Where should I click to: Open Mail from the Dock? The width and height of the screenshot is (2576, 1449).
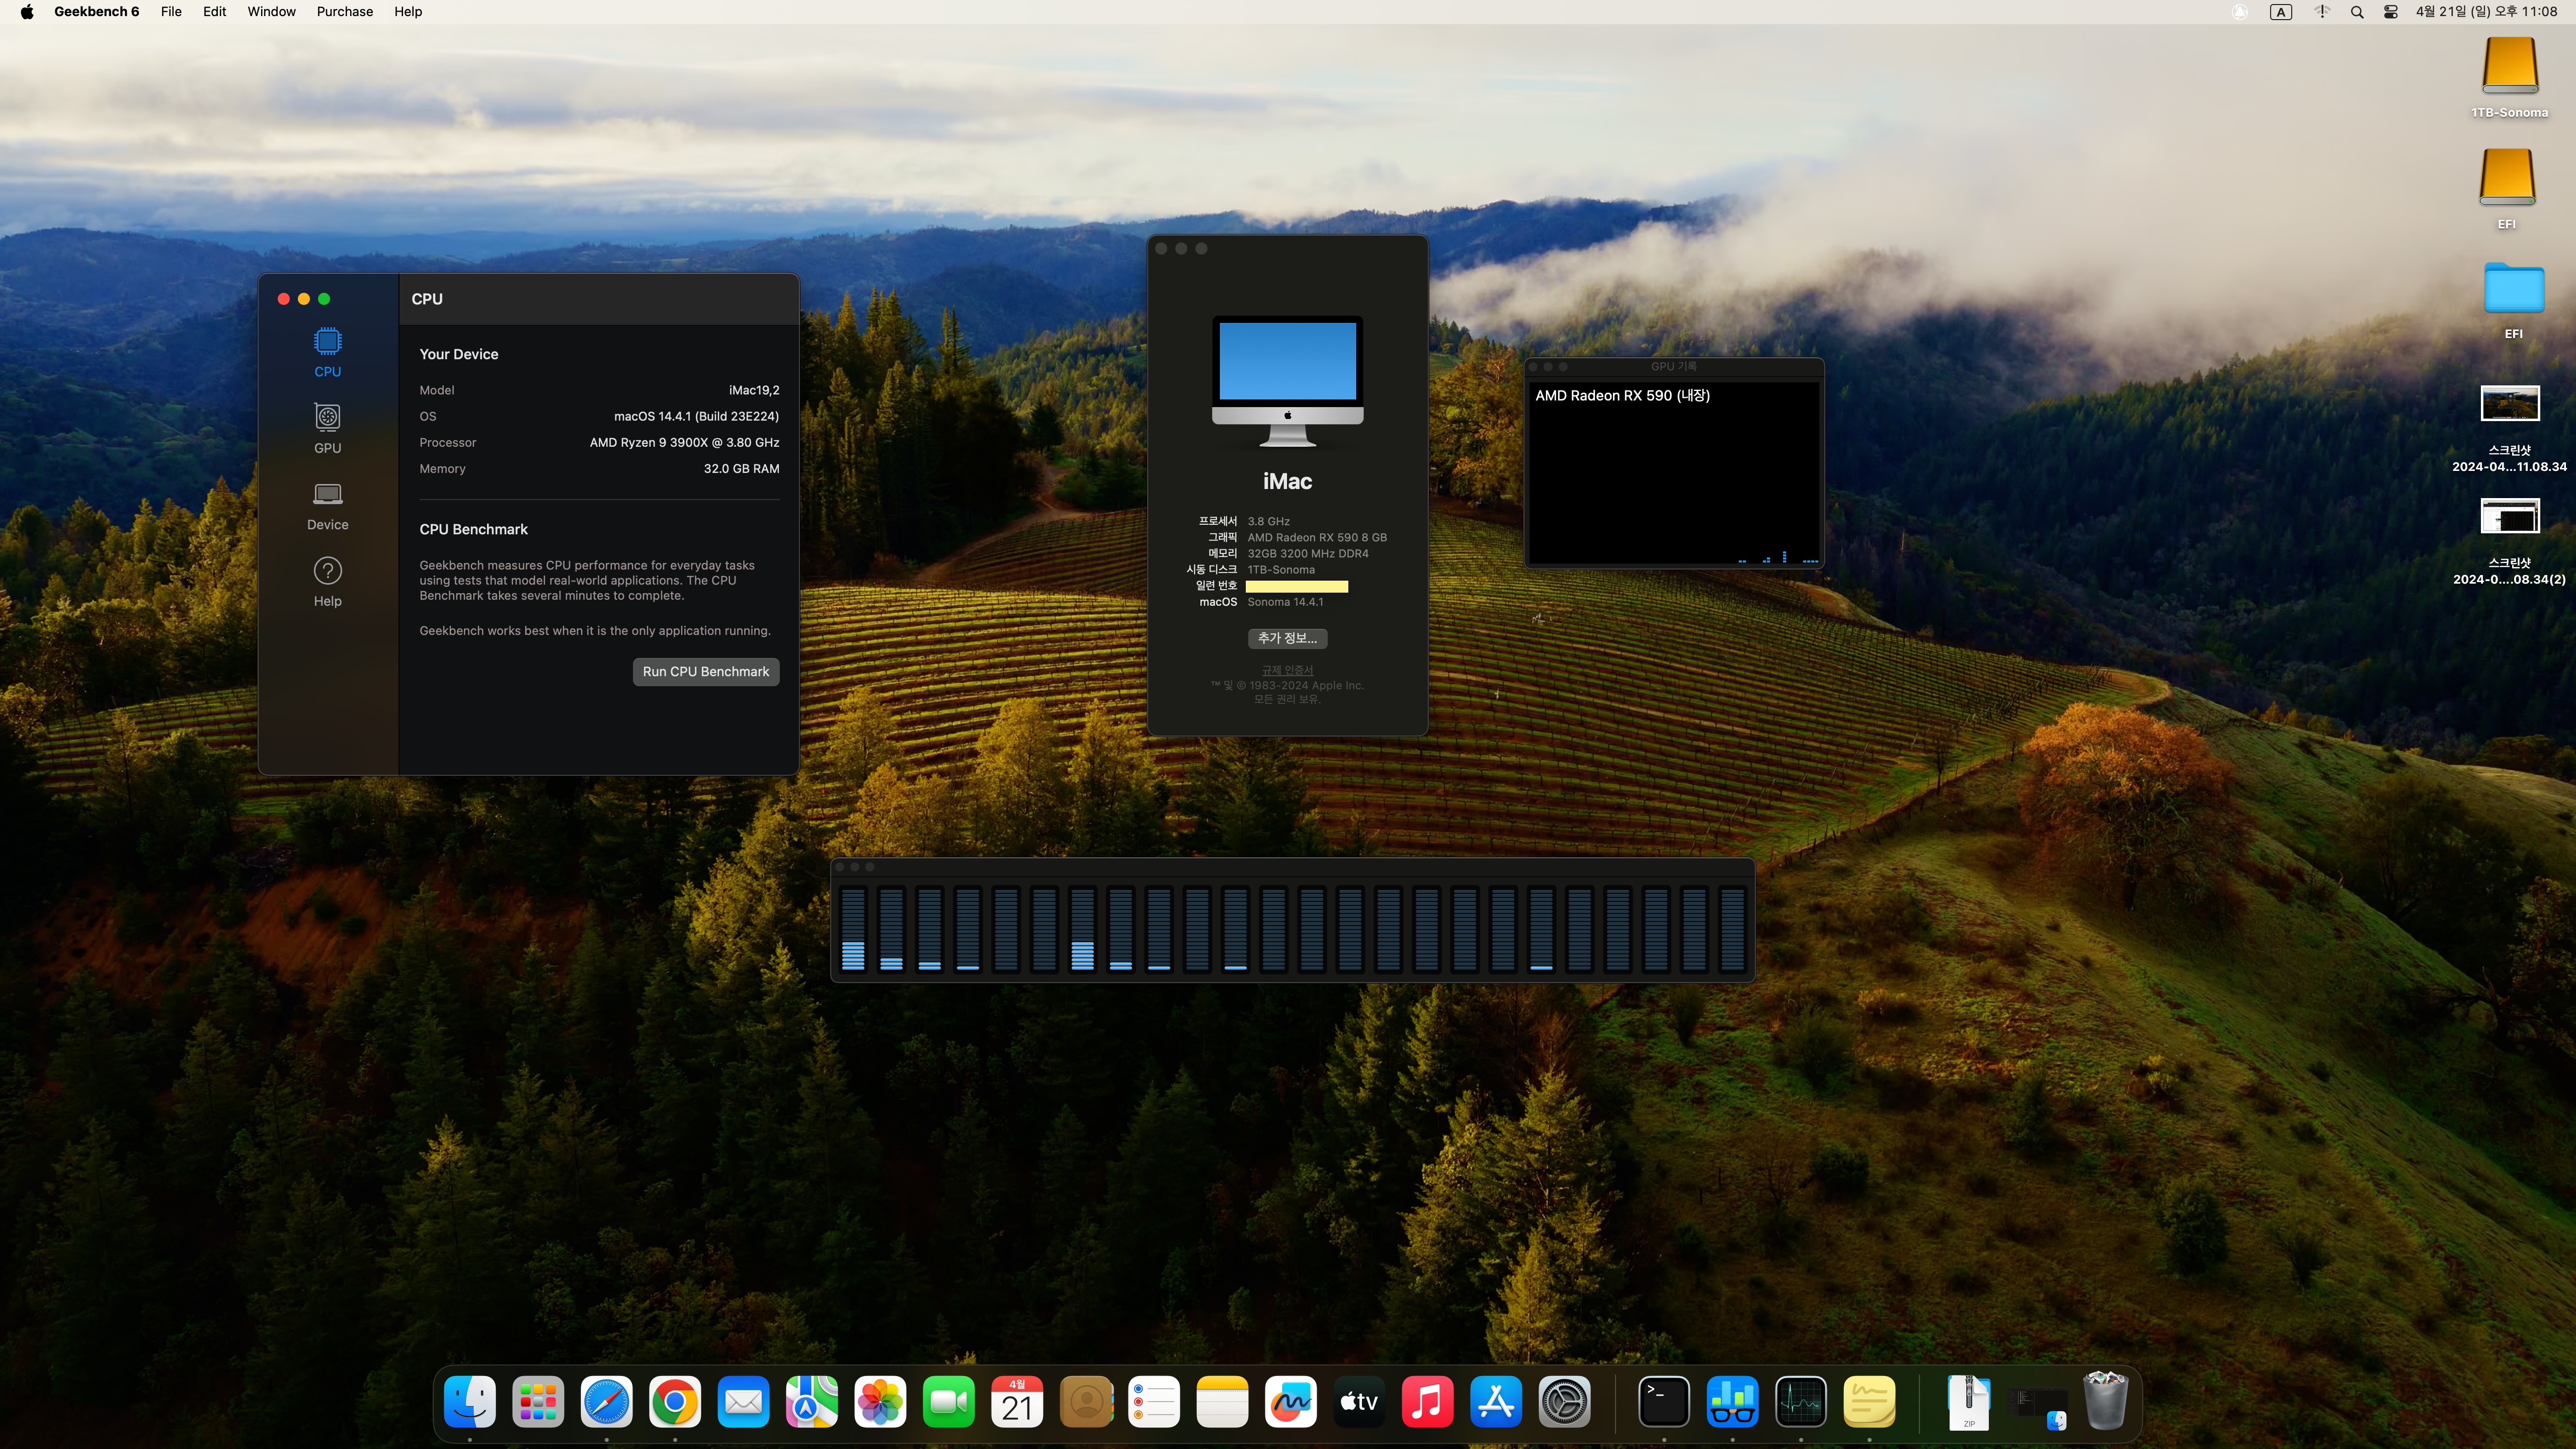pyautogui.click(x=743, y=1401)
